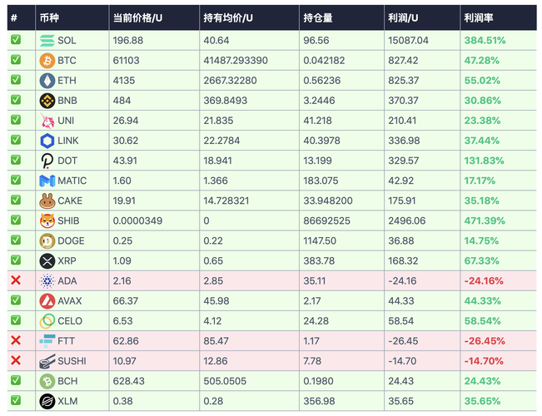Click the black XRP icon
This screenshot has width=542, height=416.
coord(47,261)
